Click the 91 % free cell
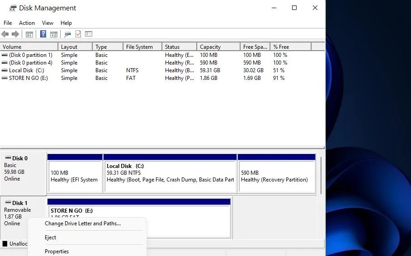This screenshot has height=256, width=411. pyautogui.click(x=279, y=78)
